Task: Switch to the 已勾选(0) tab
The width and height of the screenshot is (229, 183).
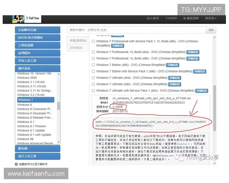Action: coord(78,48)
